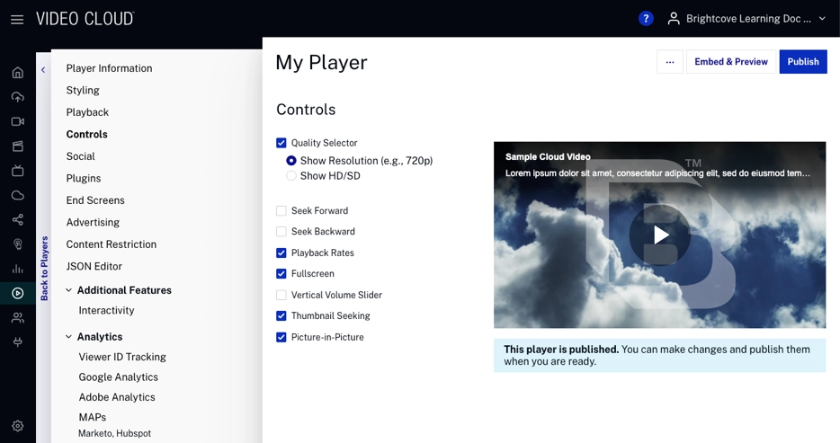This screenshot has width=840, height=443.
Task: Select the Show HD/SD radio option
Action: coord(291,176)
